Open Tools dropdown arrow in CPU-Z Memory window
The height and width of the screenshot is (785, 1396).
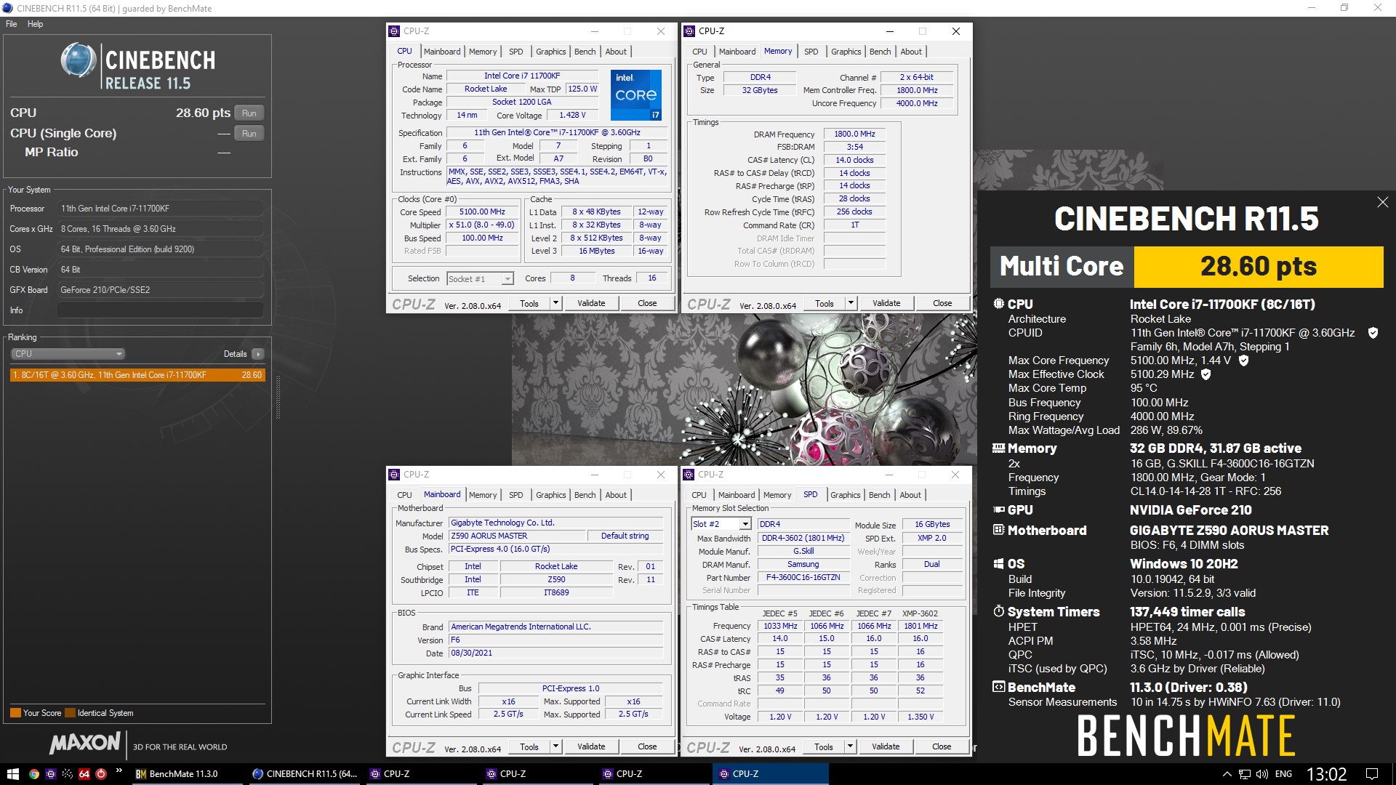pyautogui.click(x=851, y=303)
